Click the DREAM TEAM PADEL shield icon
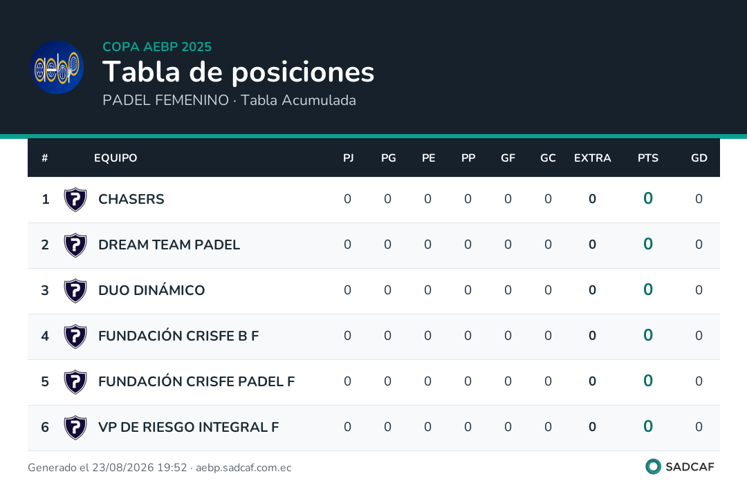The image size is (747, 503). coord(75,245)
